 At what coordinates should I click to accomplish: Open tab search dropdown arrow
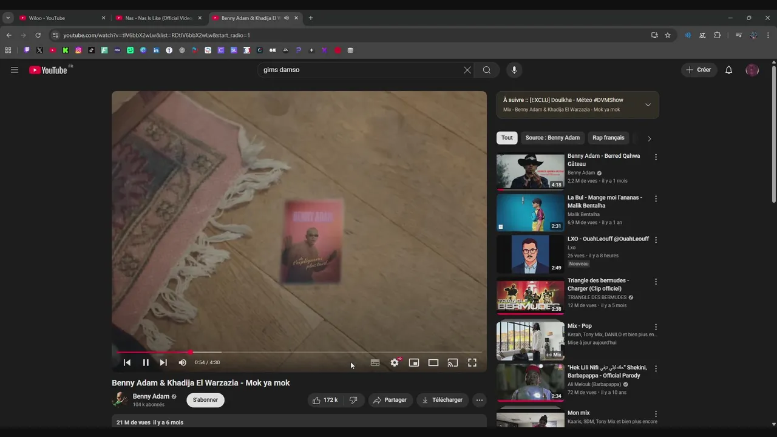click(8, 18)
